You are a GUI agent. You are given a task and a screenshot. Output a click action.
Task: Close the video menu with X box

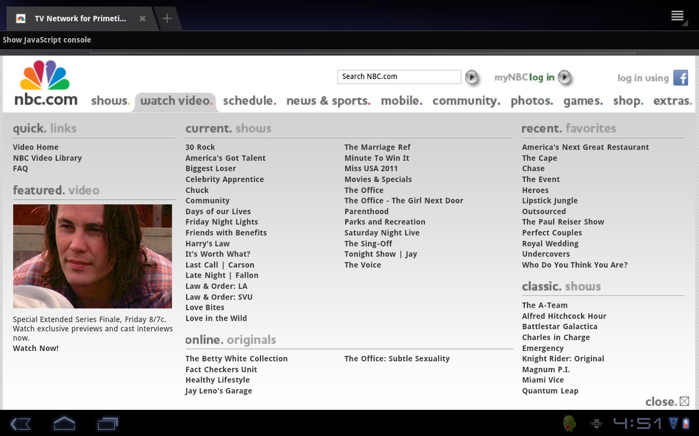tap(684, 401)
